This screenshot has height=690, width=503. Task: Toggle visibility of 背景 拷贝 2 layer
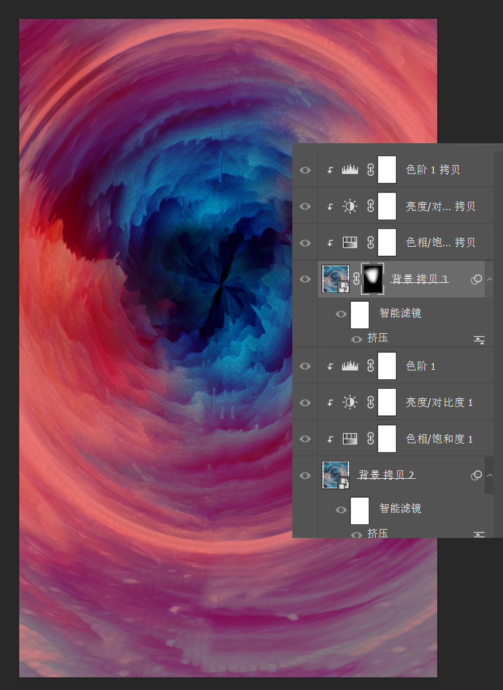pyautogui.click(x=305, y=476)
